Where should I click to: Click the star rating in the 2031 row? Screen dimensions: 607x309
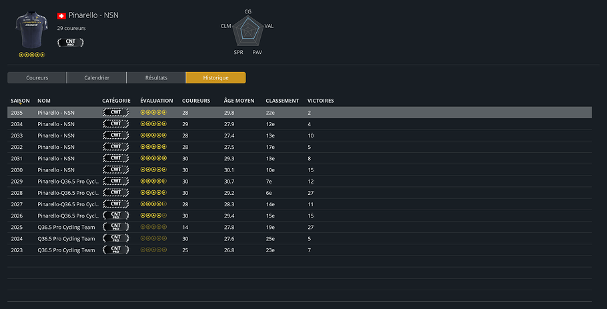[153, 158]
